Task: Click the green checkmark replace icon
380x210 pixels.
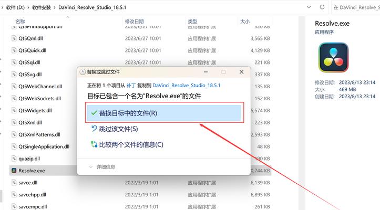Action: tap(94, 113)
